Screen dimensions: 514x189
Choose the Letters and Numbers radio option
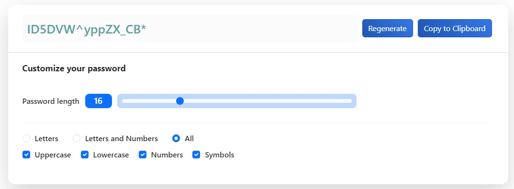[77, 138]
